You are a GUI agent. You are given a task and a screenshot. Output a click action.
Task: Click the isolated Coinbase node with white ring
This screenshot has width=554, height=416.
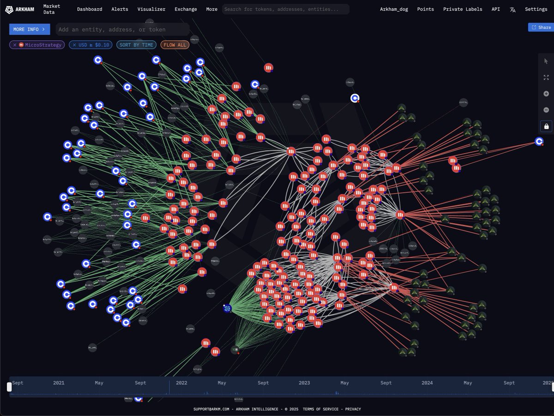pyautogui.click(x=355, y=98)
